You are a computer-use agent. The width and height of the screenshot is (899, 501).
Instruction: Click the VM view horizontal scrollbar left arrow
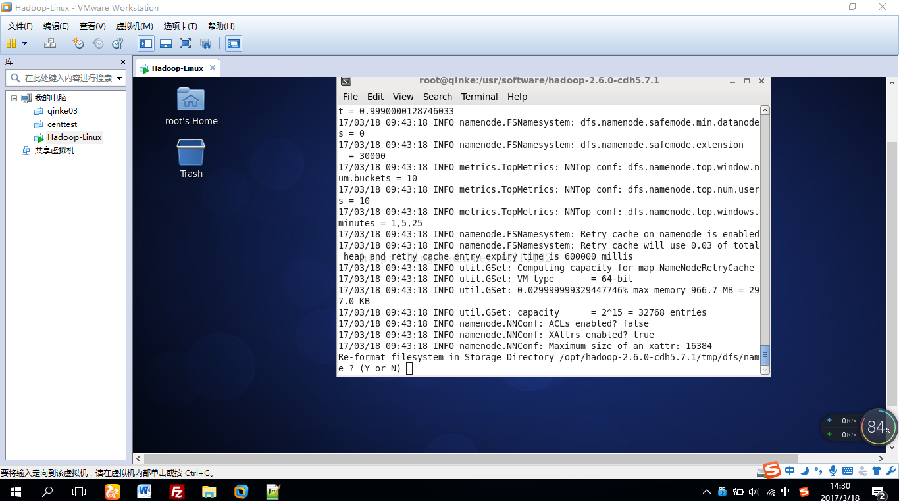pos(138,458)
